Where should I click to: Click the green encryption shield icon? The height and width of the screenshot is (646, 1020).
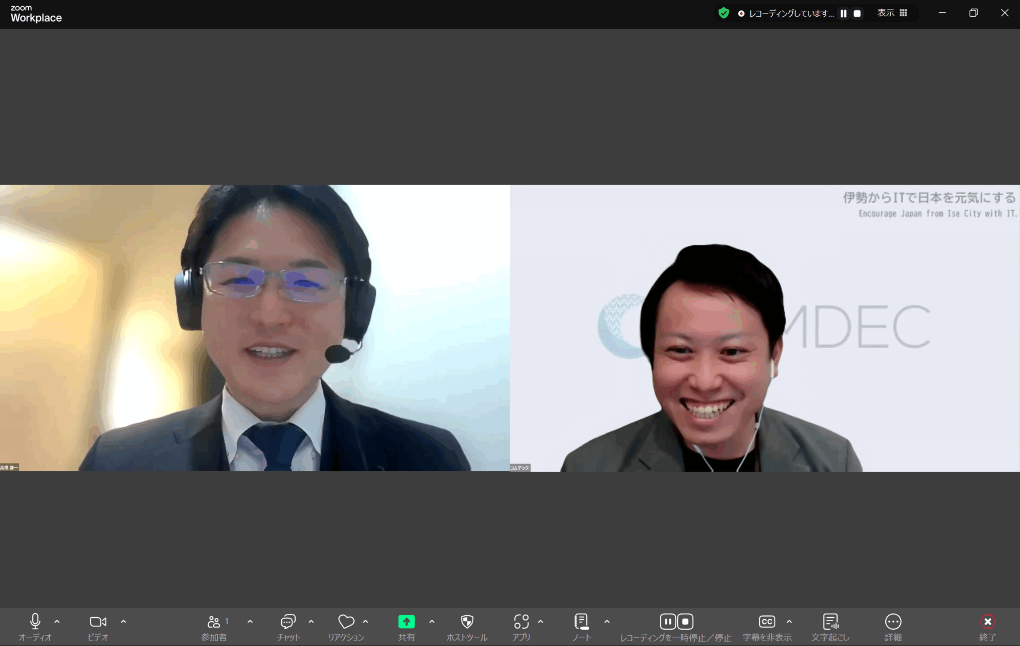pyautogui.click(x=724, y=13)
